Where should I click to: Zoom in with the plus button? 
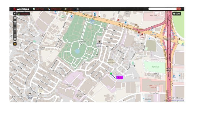pyautogui.click(x=15, y=18)
